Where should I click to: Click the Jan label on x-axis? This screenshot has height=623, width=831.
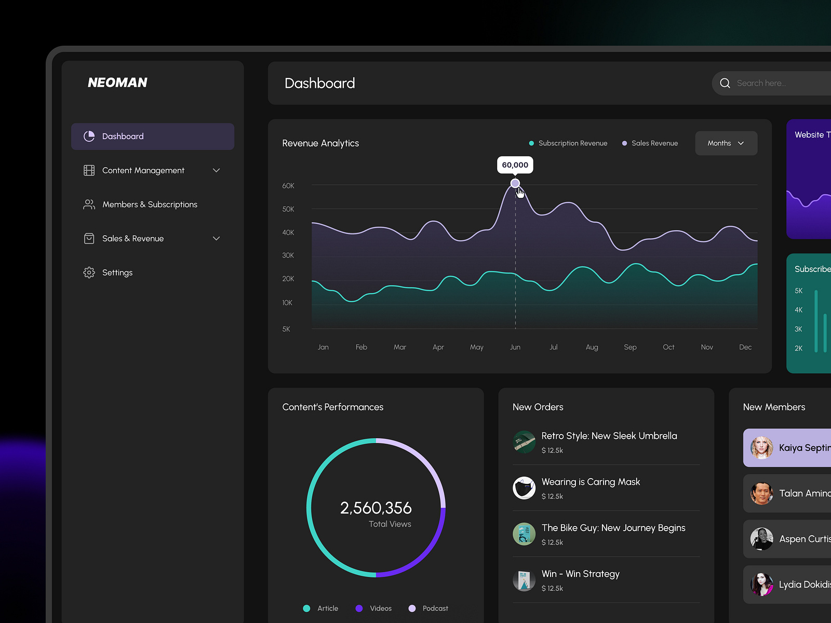[x=323, y=347]
